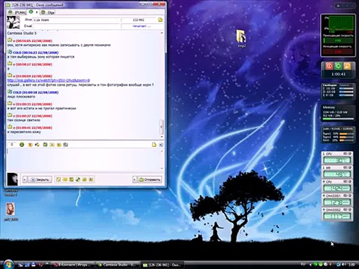Click the last yellow icon in bottom button group
Image resolution: width=359 pixels, height=269 pixels.
tap(90, 180)
